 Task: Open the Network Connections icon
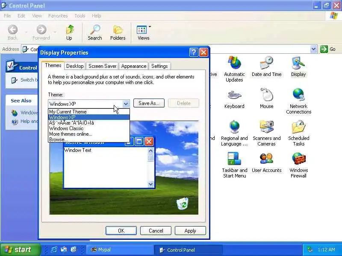pyautogui.click(x=298, y=101)
